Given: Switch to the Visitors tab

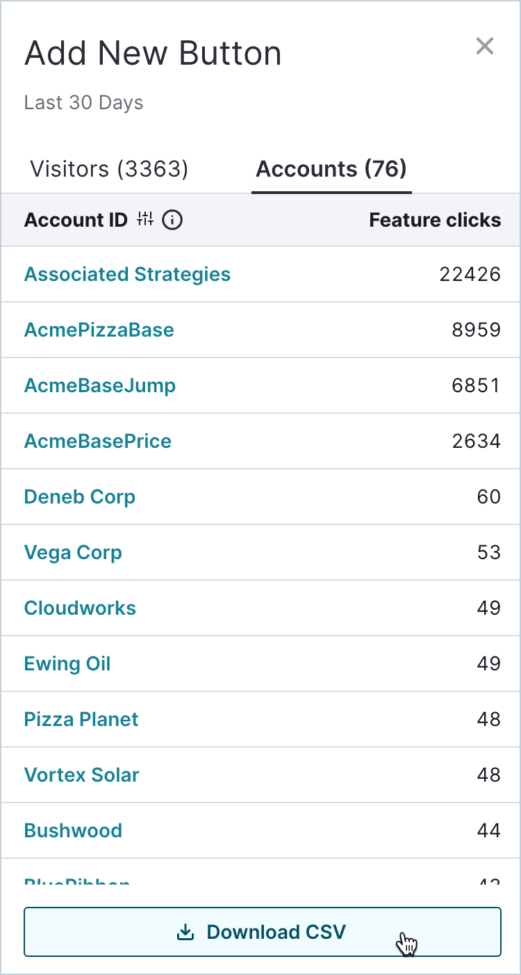Looking at the screenshot, I should 109,169.
